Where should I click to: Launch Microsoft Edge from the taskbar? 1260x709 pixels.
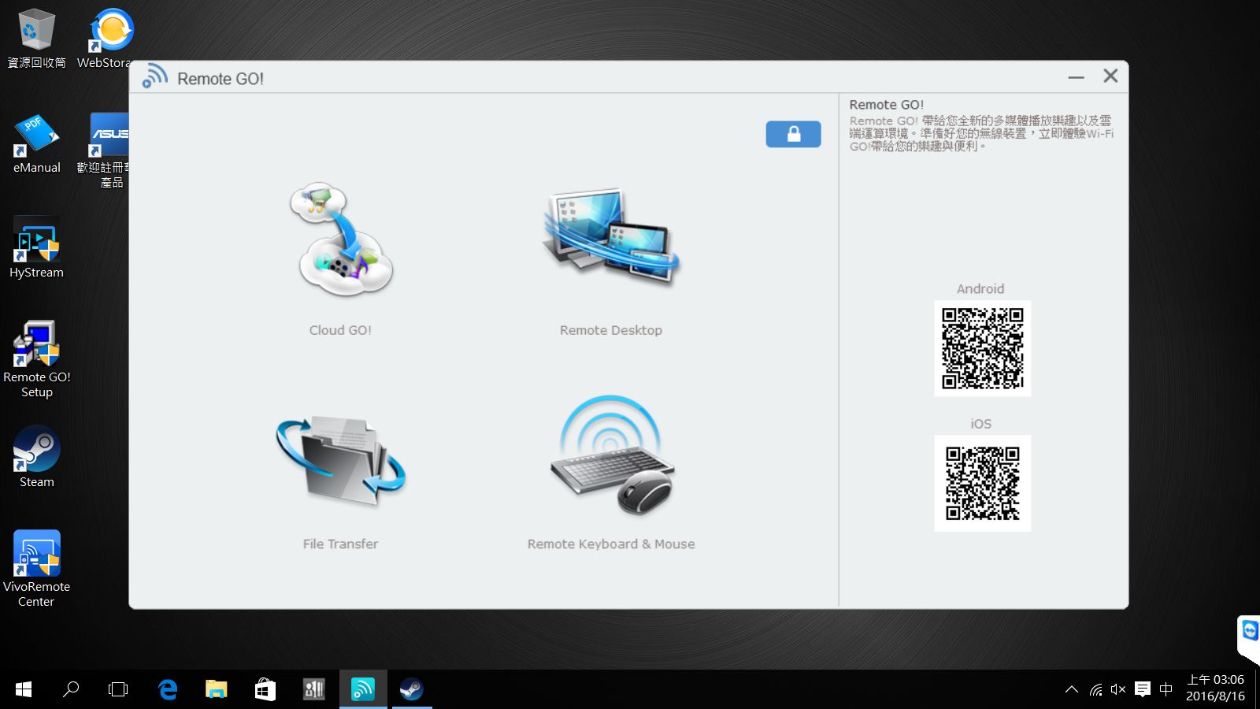pos(168,690)
